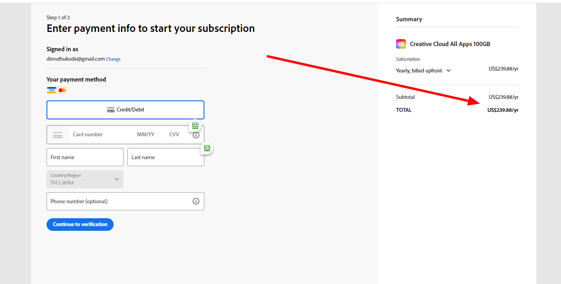
Task: Click the Your payment method label
Action: 76,80
